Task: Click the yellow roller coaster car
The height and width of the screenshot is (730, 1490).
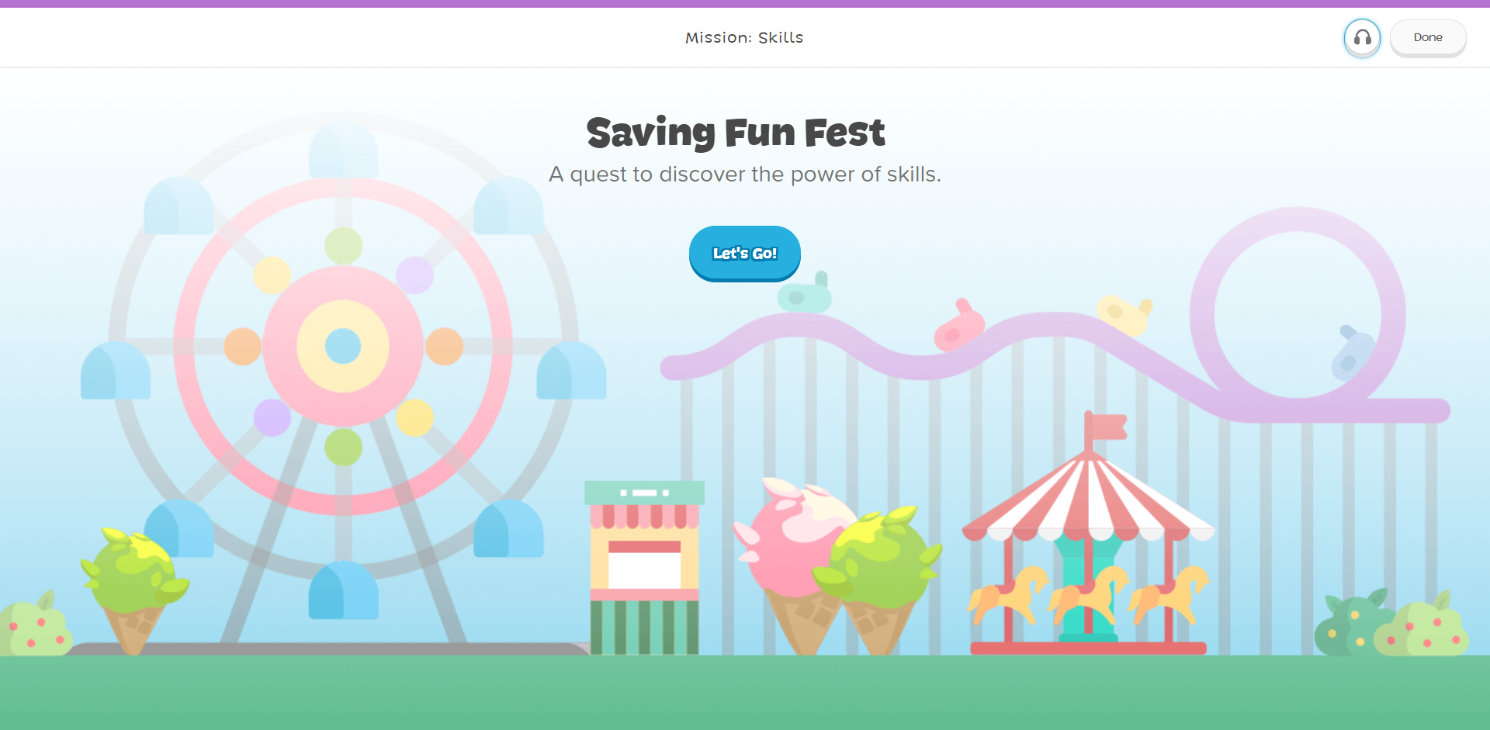Action: [1124, 314]
